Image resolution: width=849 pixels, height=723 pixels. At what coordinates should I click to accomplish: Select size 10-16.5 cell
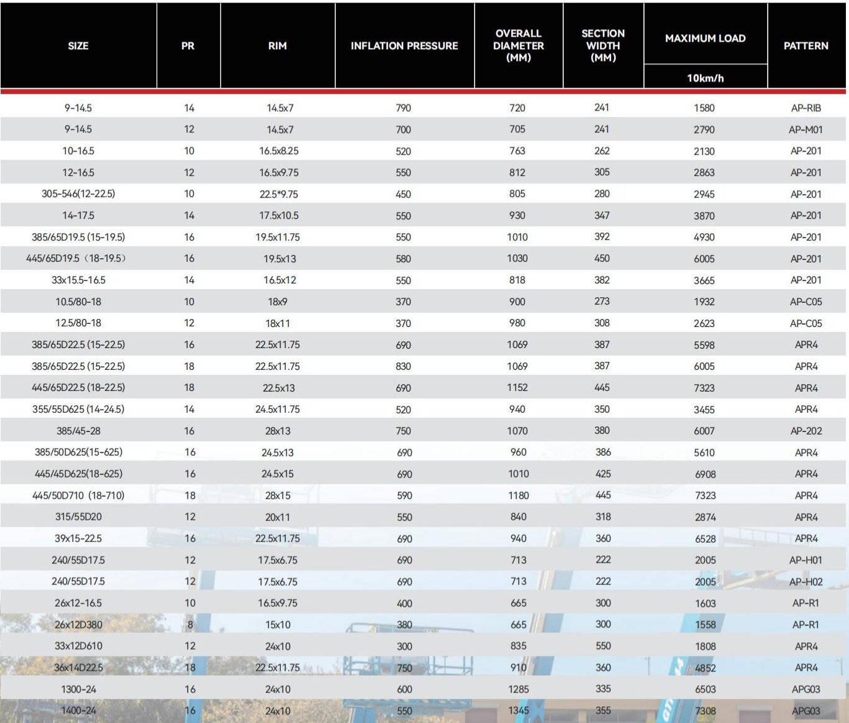point(78,151)
